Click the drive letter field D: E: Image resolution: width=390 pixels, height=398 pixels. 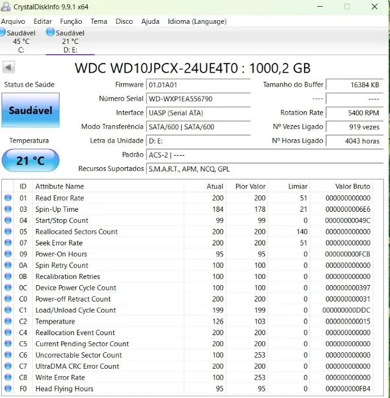(198, 140)
